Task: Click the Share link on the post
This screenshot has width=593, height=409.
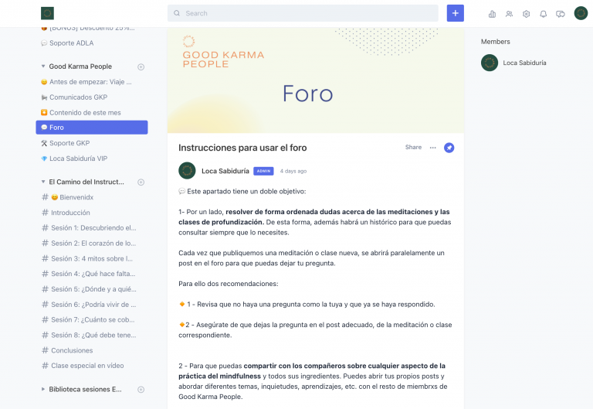Action: tap(413, 148)
